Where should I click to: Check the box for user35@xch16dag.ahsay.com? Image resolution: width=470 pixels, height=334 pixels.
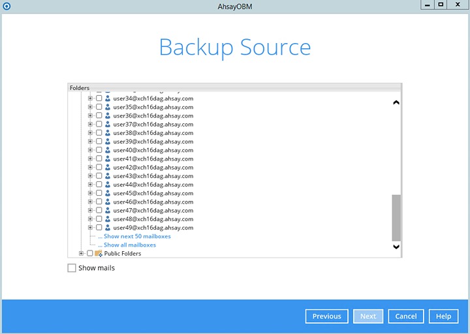[99, 107]
